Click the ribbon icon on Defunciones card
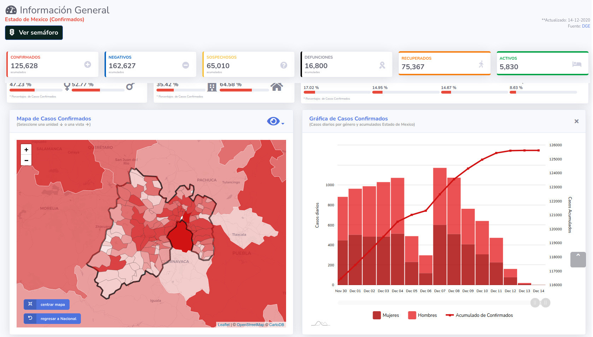The image size is (593, 337). (382, 65)
